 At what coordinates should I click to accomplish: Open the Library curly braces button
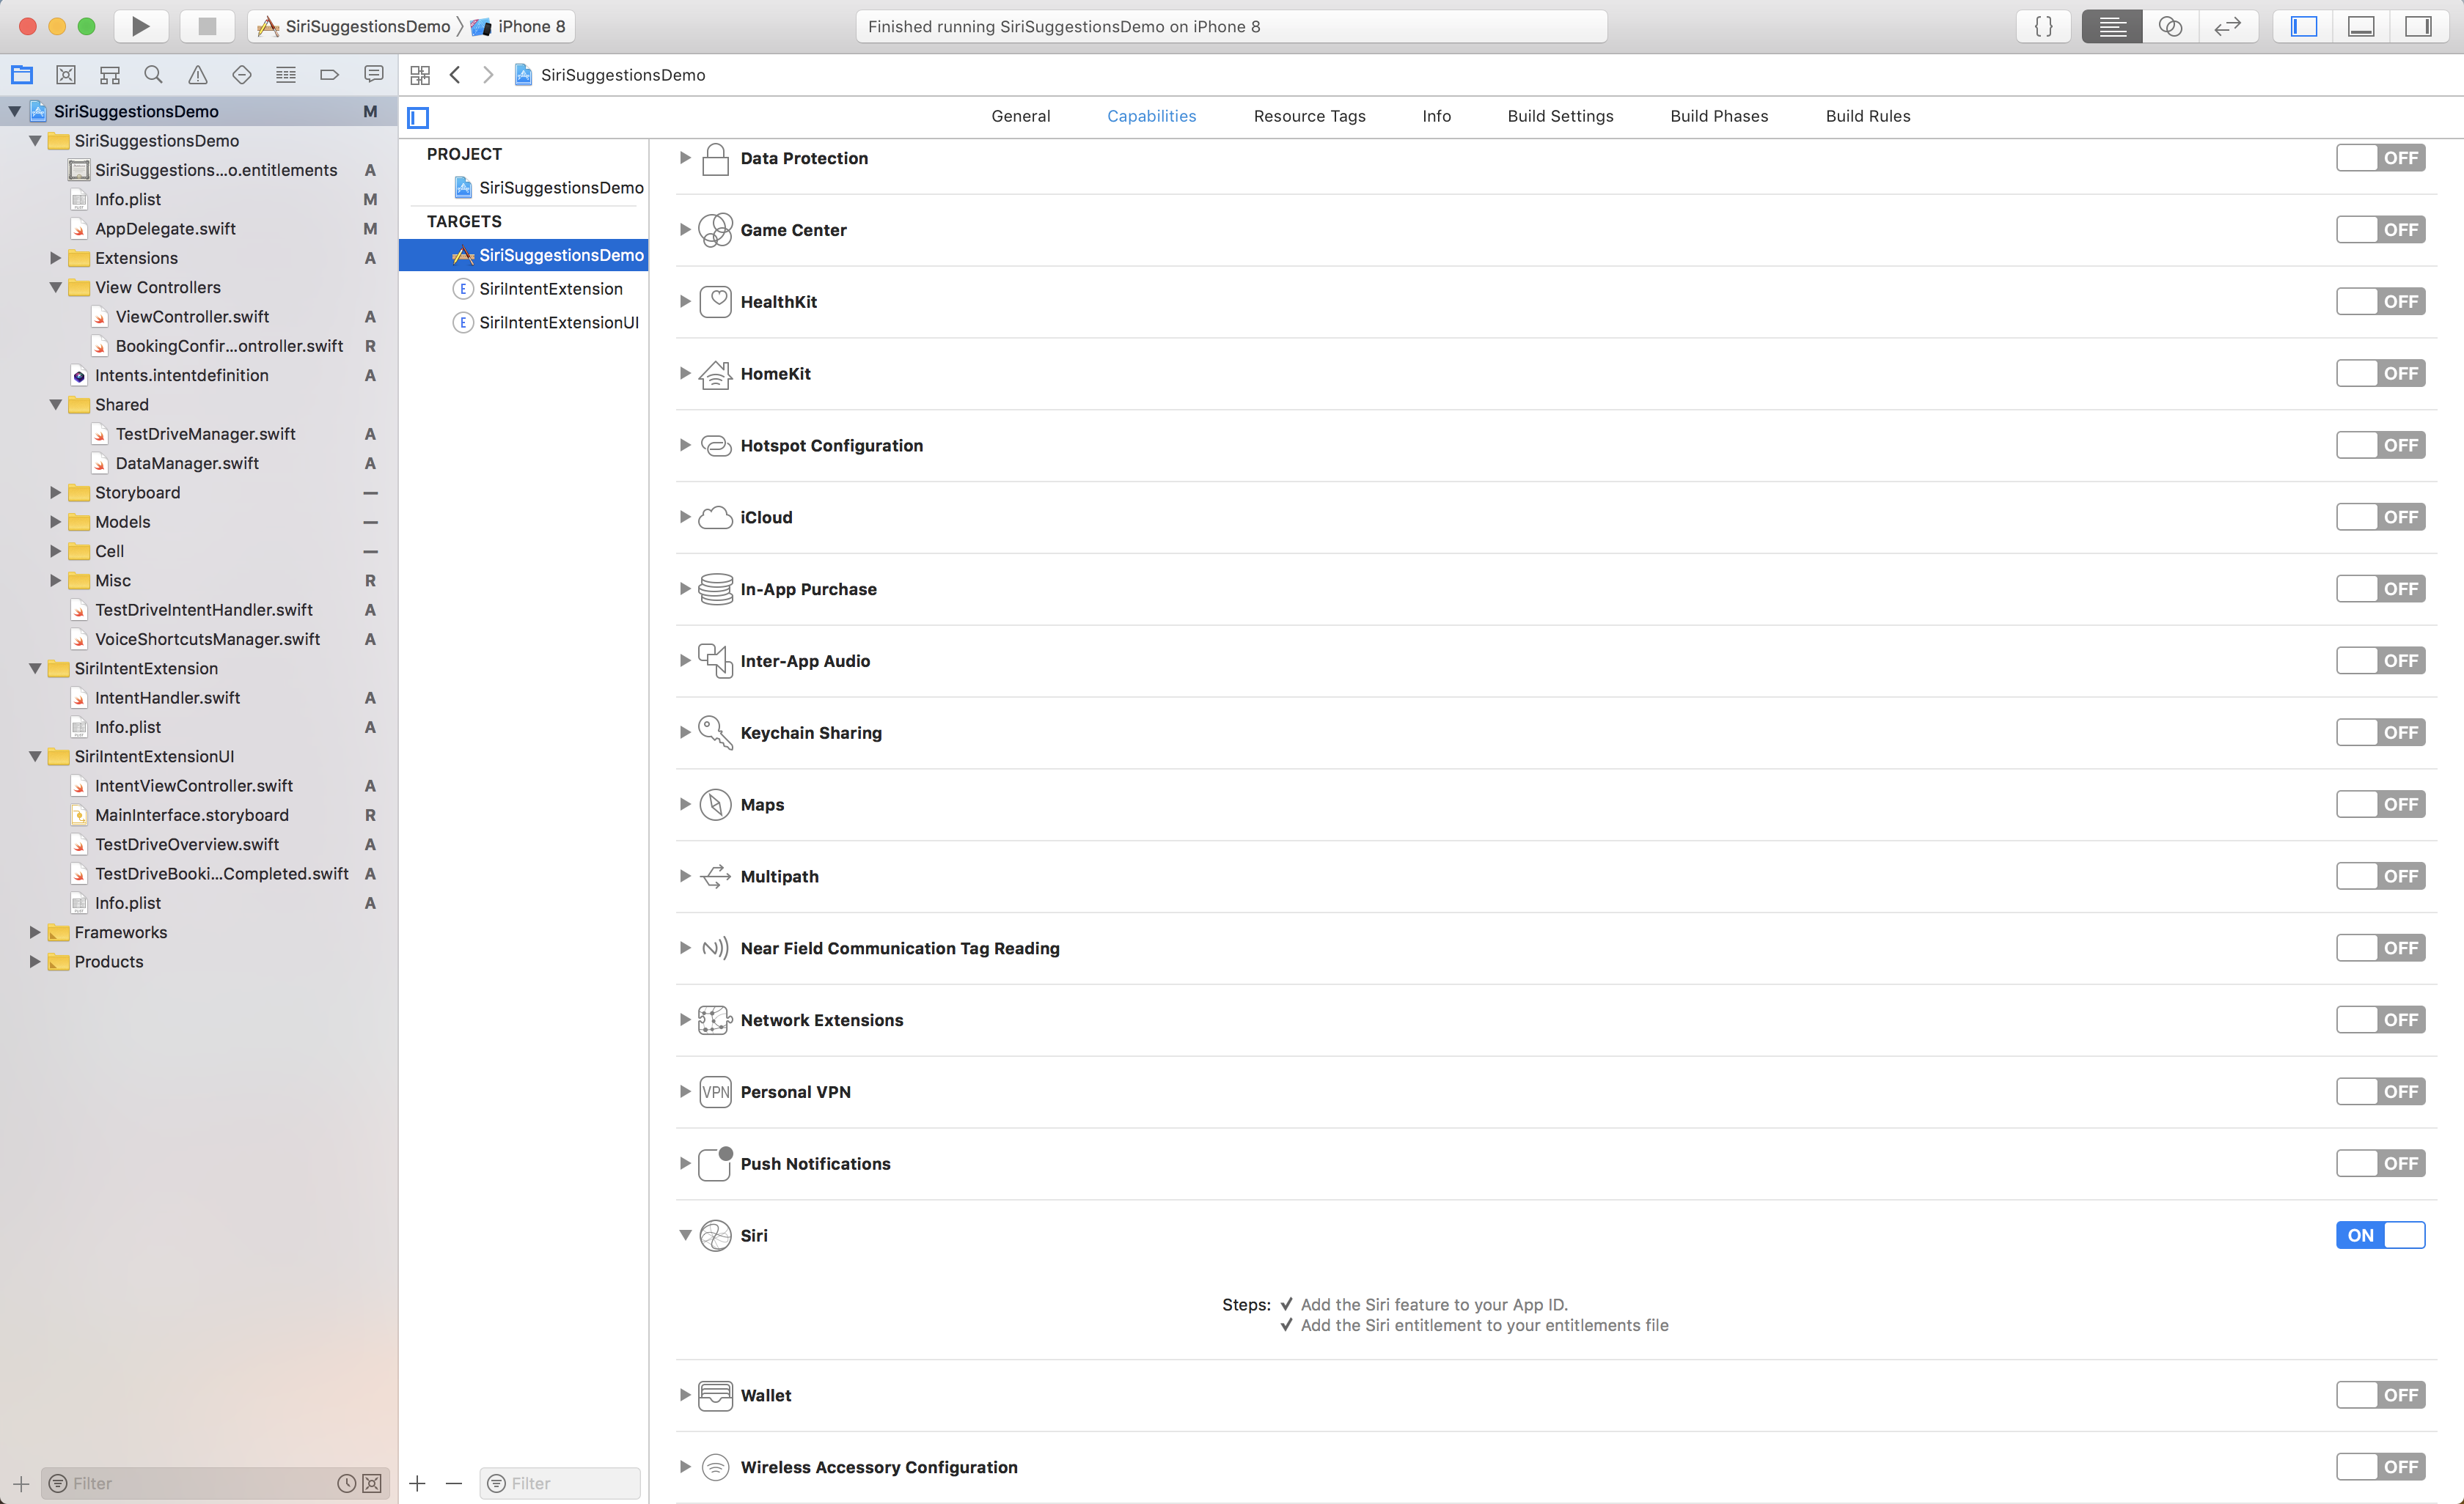2044,26
